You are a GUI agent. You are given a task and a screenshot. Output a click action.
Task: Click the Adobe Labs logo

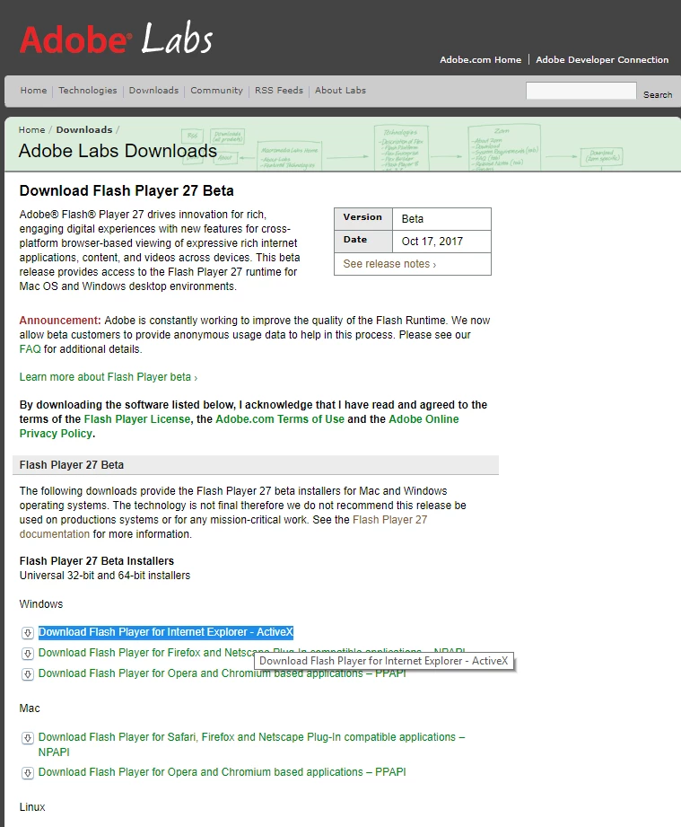tap(117, 39)
